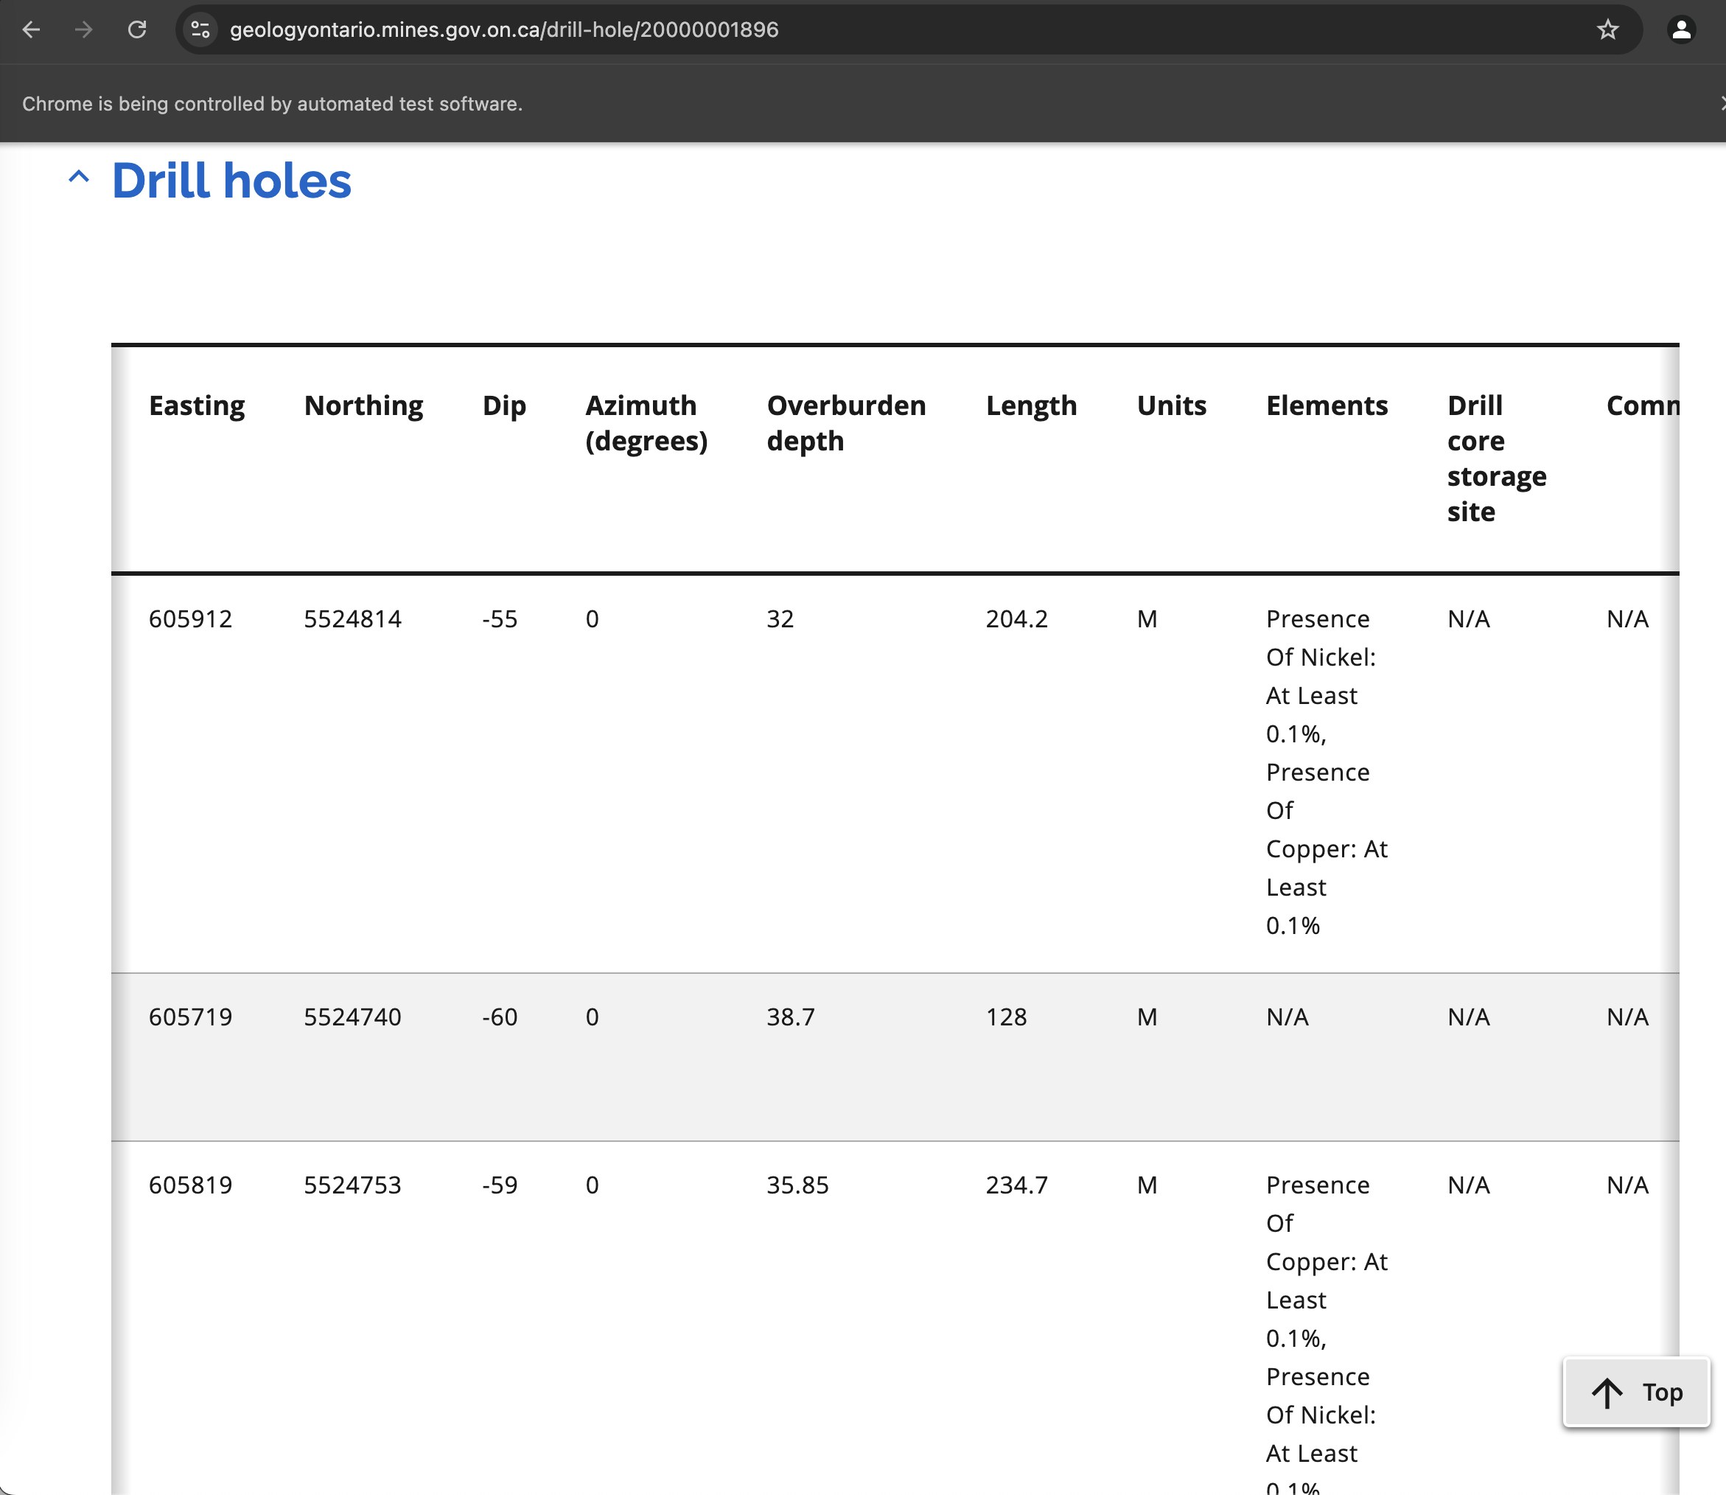This screenshot has width=1726, height=1495.
Task: Click the Top button label
Action: pos(1662,1393)
